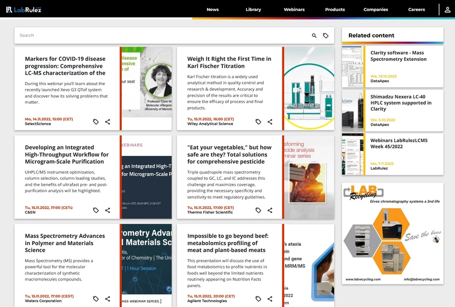Click C&EN company name
Screen dimensions: 455x307
pyautogui.click(x=30, y=212)
